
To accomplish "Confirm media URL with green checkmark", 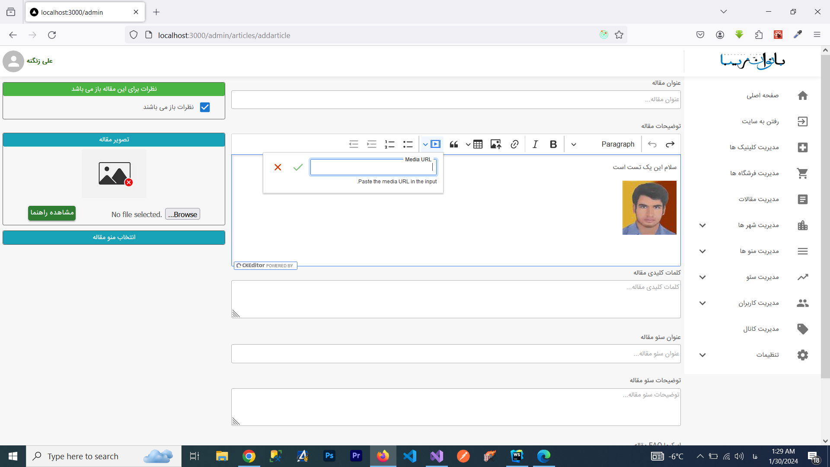I will (x=298, y=167).
